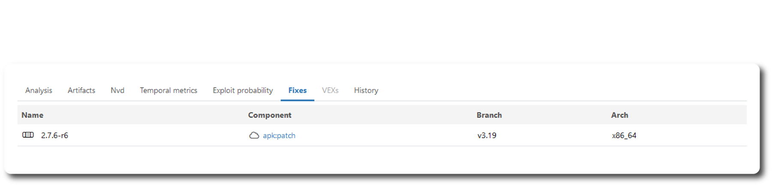Switch to the Artifacts tab
Viewport: 772px width, 186px height.
coord(81,90)
